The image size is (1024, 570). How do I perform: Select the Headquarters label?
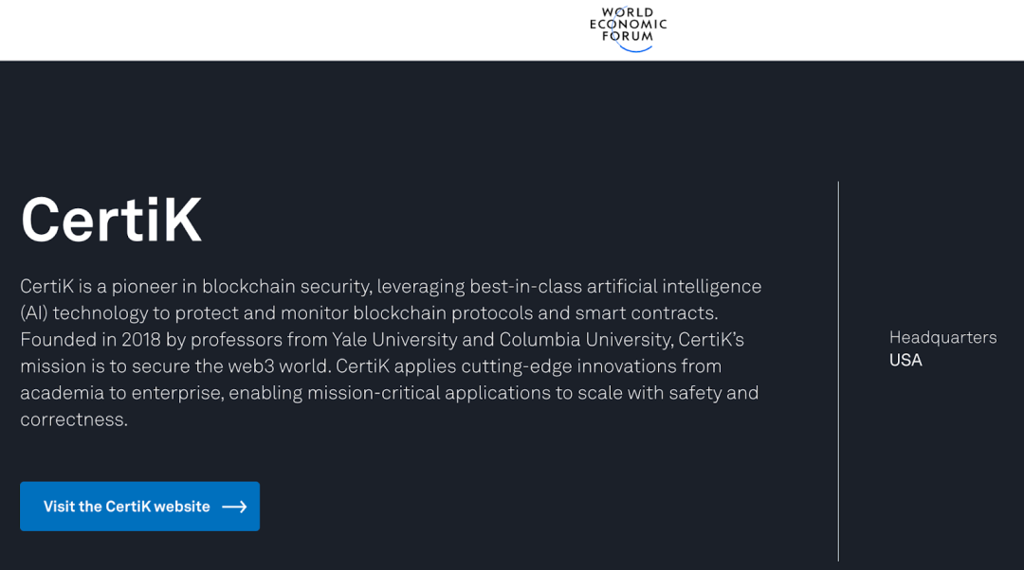[x=942, y=337]
